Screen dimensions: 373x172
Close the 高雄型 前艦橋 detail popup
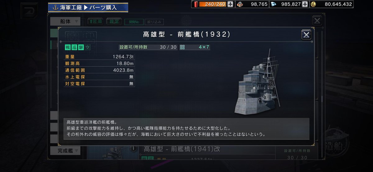click(x=306, y=35)
